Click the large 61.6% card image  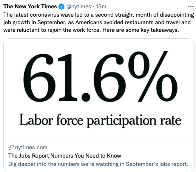click(99, 89)
